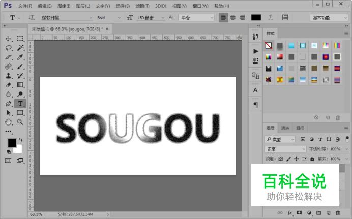Select the History Brush tool
The width and height of the screenshot is (352, 219).
pos(20,76)
